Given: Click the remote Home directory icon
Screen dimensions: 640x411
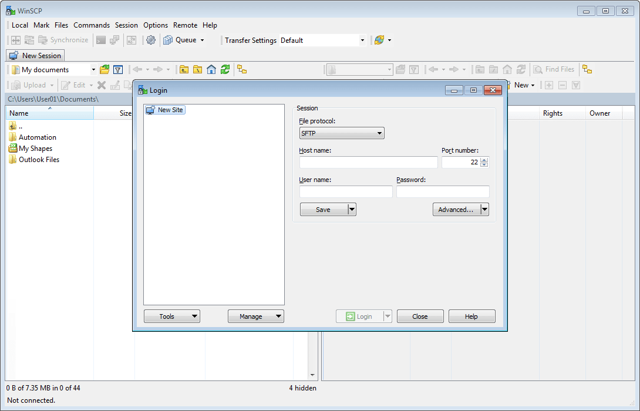Looking at the screenshot, I should 507,69.
